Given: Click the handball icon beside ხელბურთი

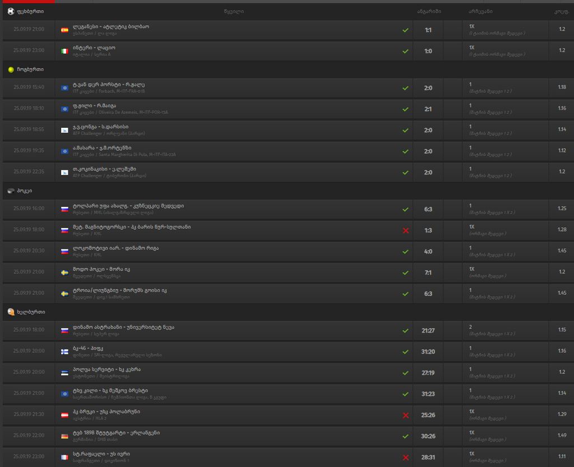Looking at the screenshot, I should click(x=11, y=312).
